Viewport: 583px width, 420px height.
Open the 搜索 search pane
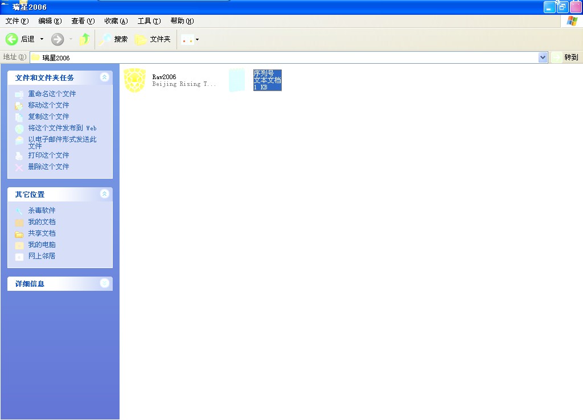click(113, 39)
